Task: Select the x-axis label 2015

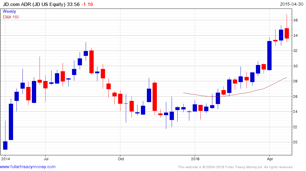Action: [195, 159]
